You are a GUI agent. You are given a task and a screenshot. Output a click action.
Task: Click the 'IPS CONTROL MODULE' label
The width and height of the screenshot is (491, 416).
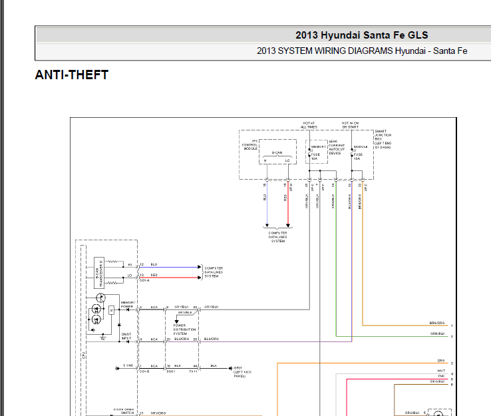click(250, 144)
